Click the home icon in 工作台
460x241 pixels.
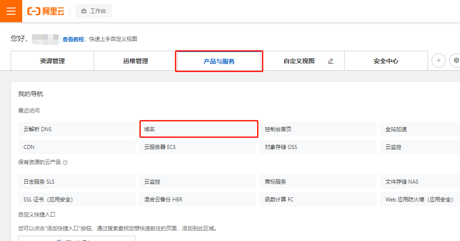pyautogui.click(x=84, y=11)
